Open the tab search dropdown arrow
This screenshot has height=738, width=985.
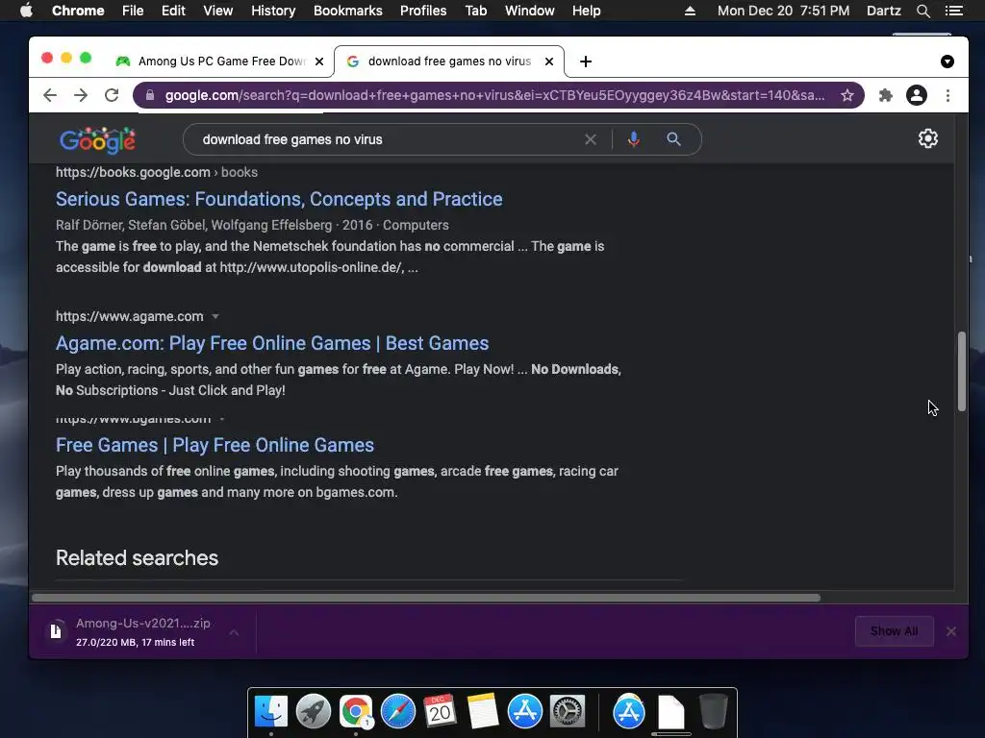click(x=947, y=61)
